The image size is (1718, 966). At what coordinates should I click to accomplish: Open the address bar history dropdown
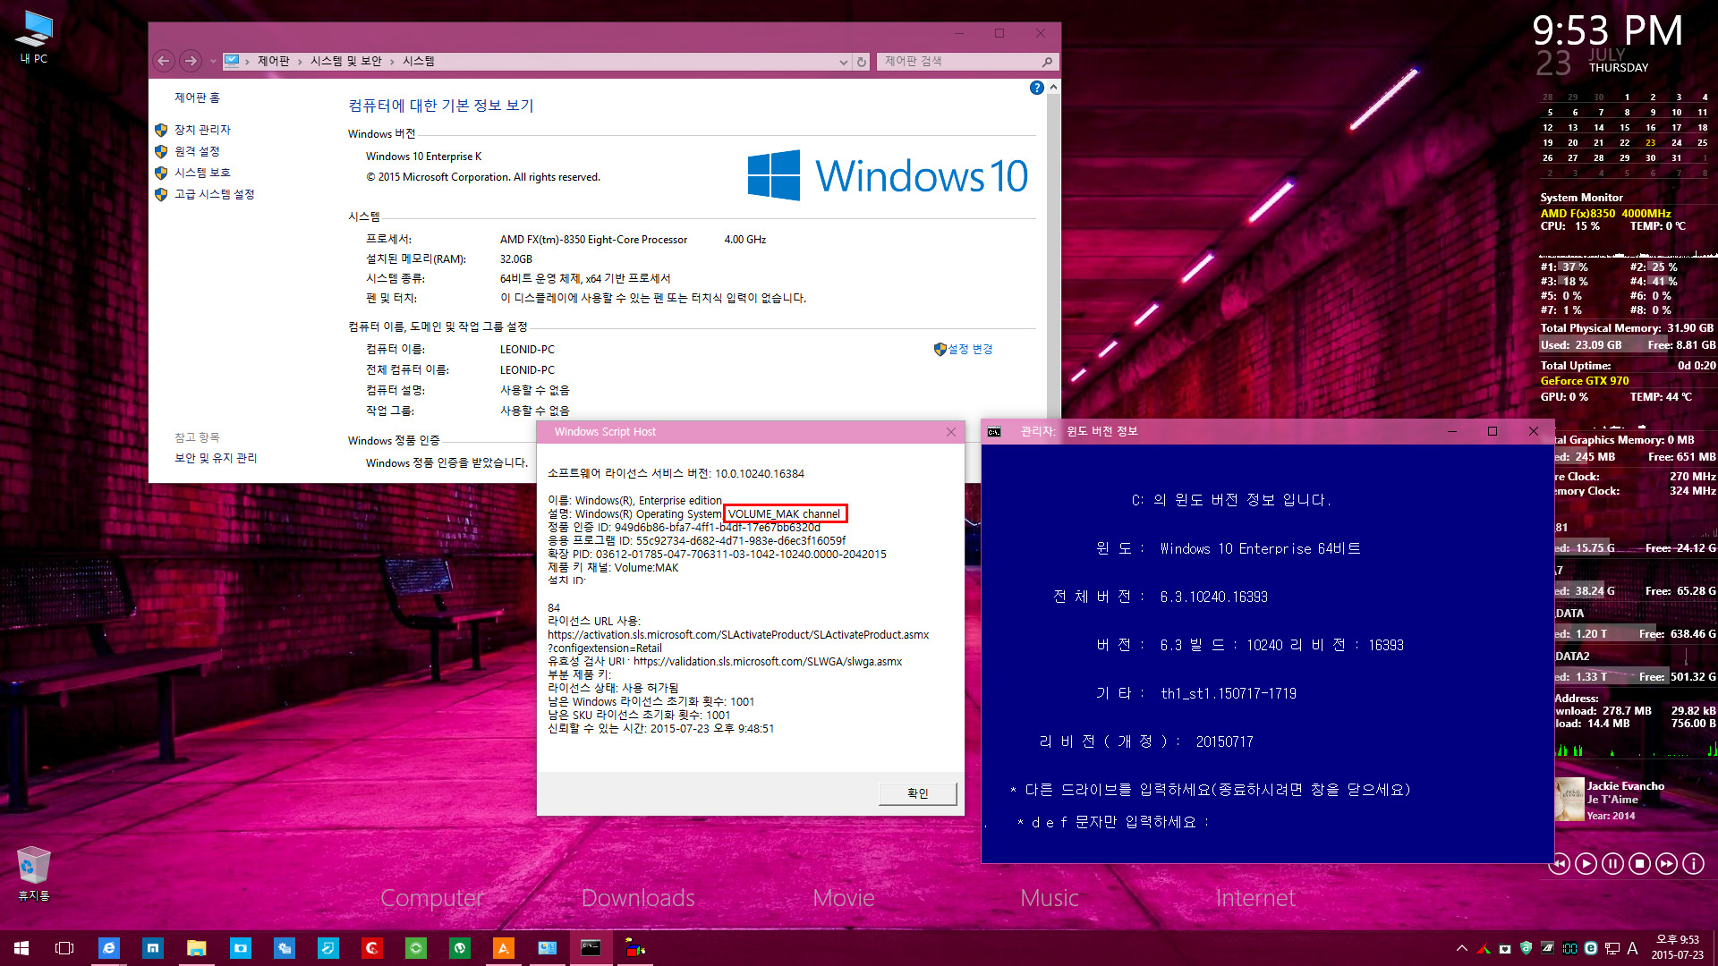(x=843, y=62)
